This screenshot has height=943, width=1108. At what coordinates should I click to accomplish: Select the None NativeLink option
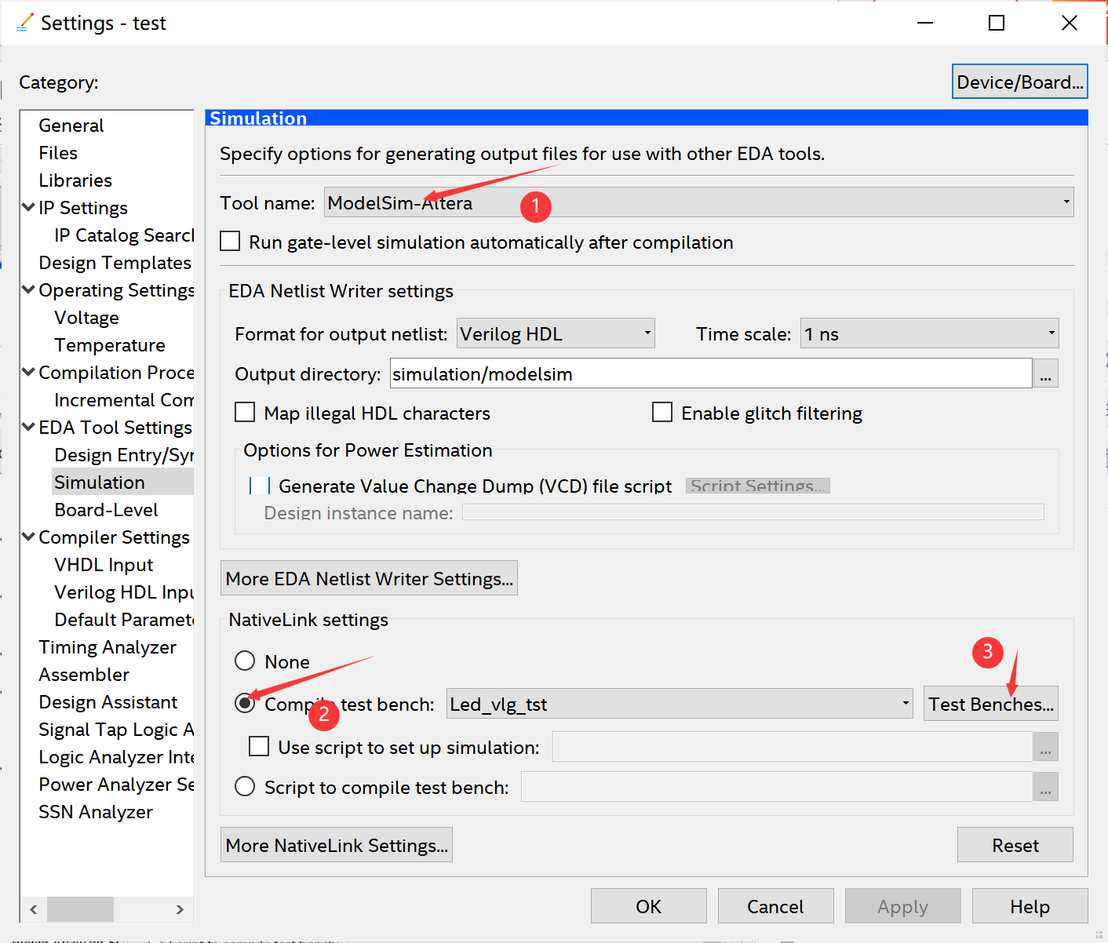pyautogui.click(x=244, y=661)
